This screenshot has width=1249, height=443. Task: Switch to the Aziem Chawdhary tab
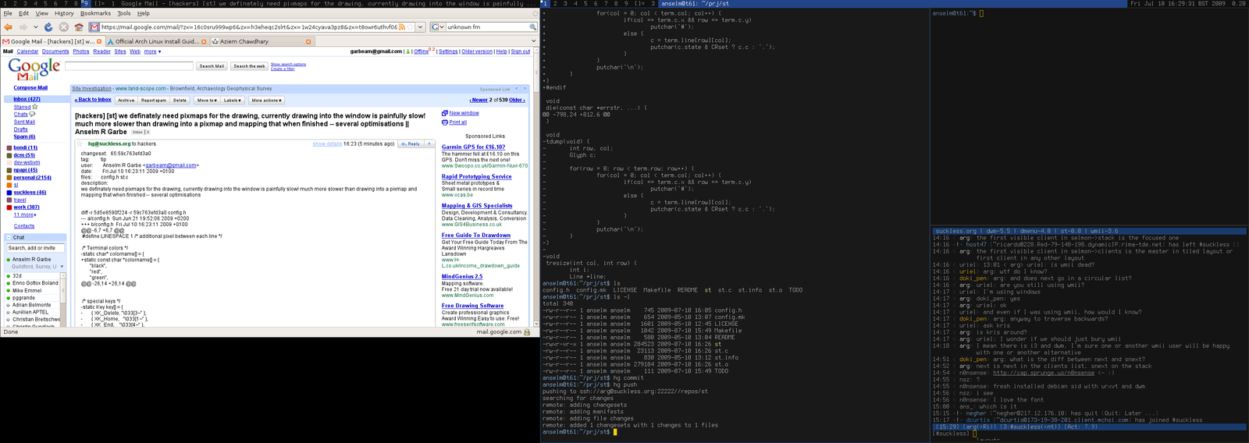[244, 41]
